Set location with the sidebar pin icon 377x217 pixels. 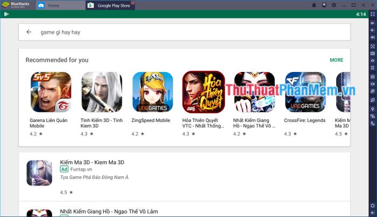coord(373,109)
